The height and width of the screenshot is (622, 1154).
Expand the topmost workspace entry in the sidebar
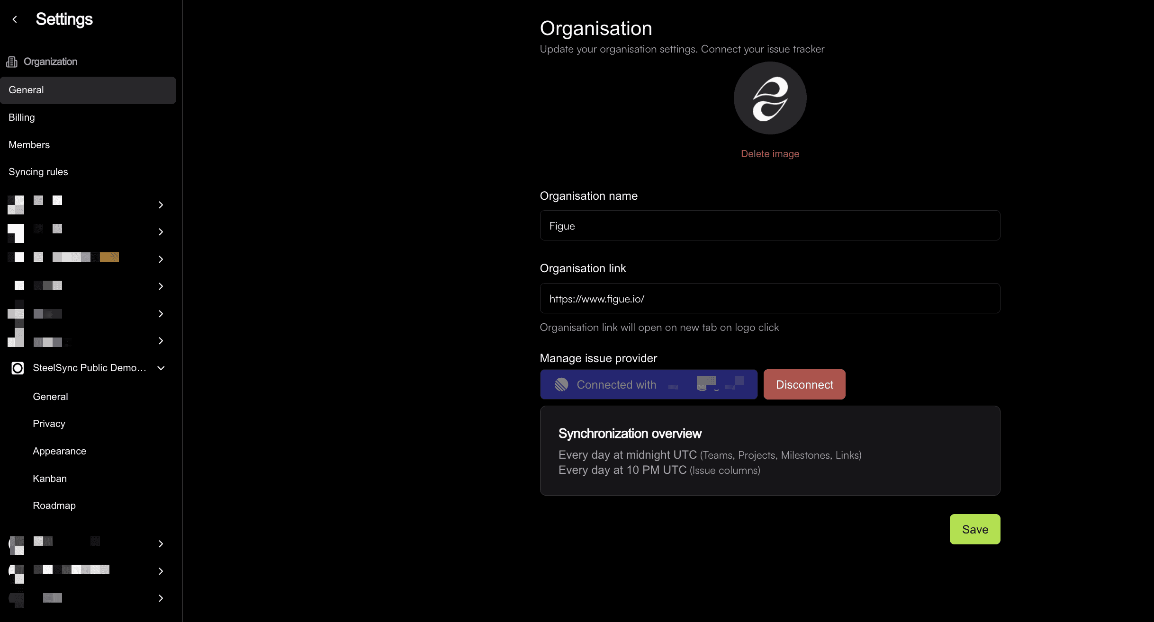(x=161, y=205)
